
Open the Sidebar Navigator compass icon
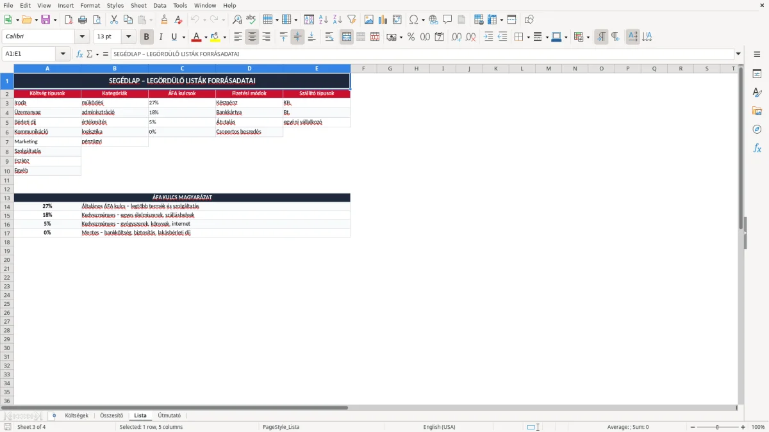point(757,129)
